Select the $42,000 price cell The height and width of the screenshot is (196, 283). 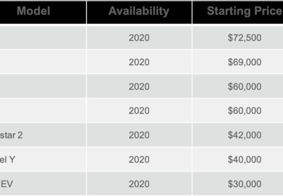[x=238, y=135]
